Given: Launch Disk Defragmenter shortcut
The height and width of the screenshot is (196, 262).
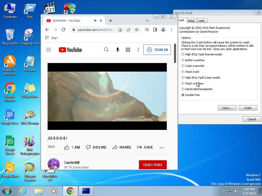Looking at the screenshot, I should click(30, 145).
